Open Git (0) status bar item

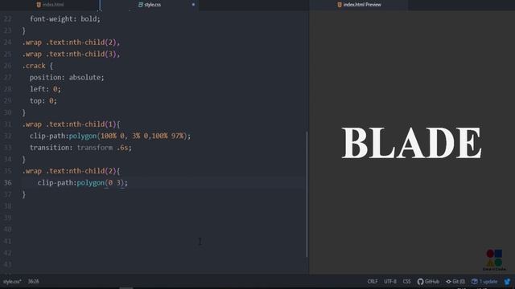pyautogui.click(x=455, y=282)
